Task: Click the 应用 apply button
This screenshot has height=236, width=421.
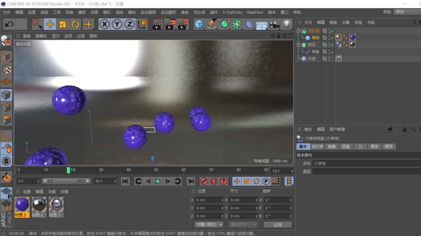Action: [278, 225]
